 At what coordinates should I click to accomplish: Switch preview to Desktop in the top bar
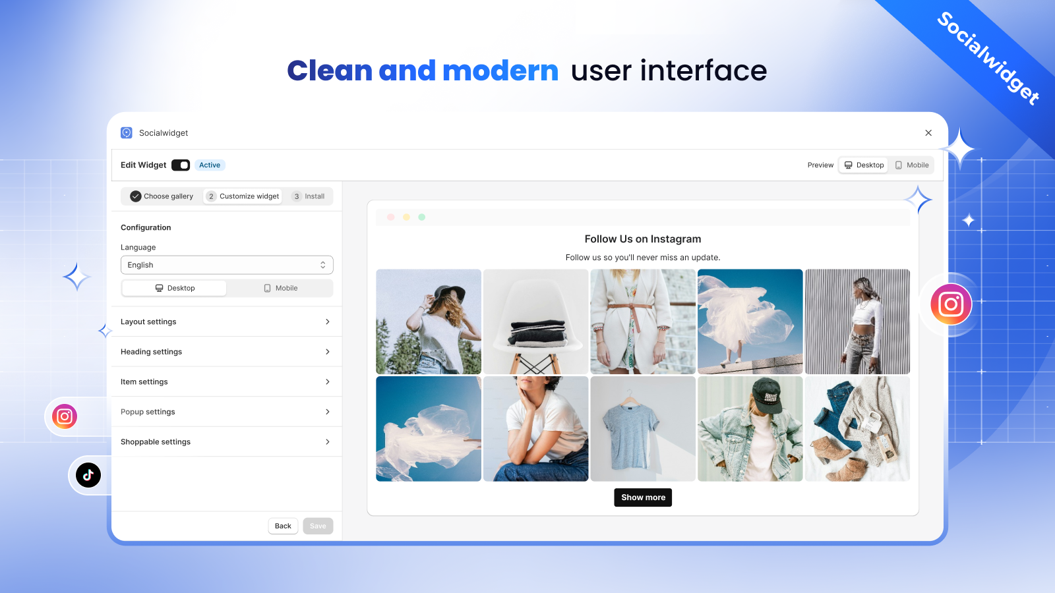tap(864, 165)
